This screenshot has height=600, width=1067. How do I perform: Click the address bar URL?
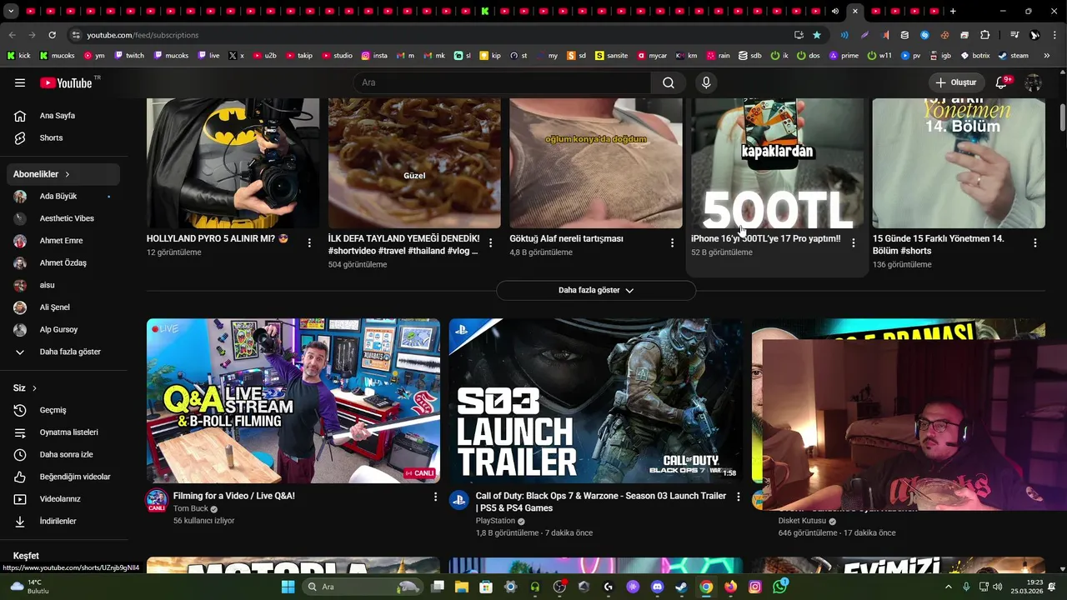[143, 35]
